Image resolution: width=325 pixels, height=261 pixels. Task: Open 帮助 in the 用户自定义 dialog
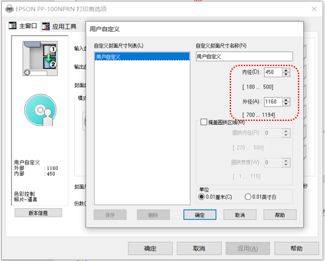click(x=280, y=215)
